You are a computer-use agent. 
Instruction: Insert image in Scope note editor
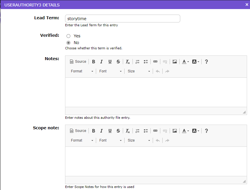(175, 131)
